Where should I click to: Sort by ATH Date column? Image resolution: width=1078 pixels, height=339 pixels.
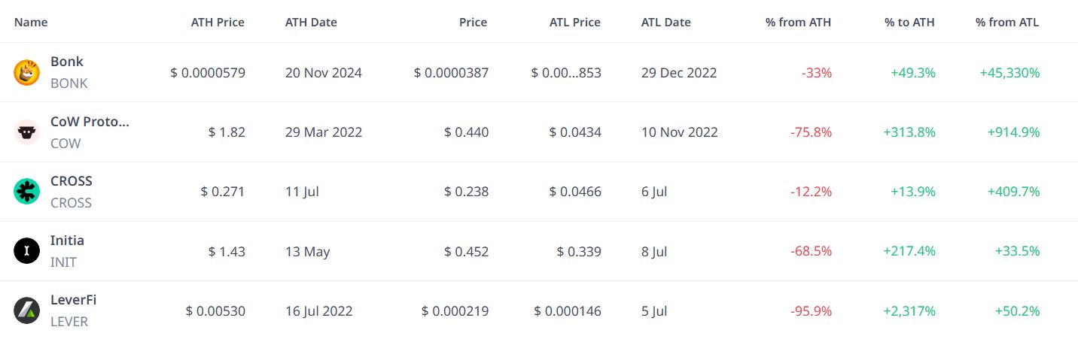pyautogui.click(x=311, y=23)
